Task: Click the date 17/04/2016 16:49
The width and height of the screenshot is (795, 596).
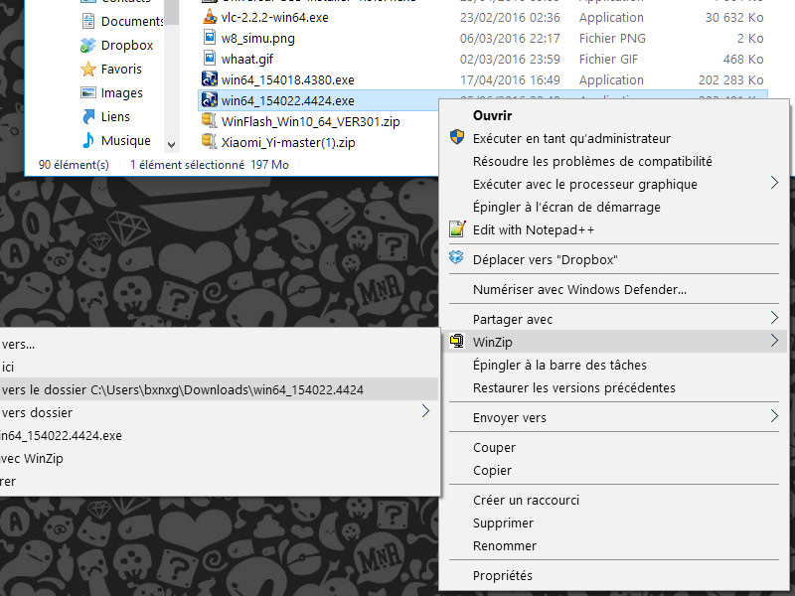Action: click(x=510, y=80)
